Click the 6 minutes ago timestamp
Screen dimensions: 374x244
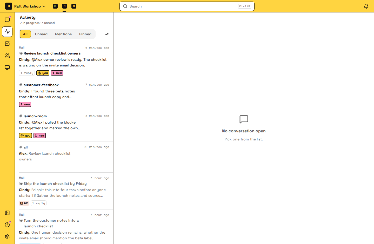click(x=97, y=48)
